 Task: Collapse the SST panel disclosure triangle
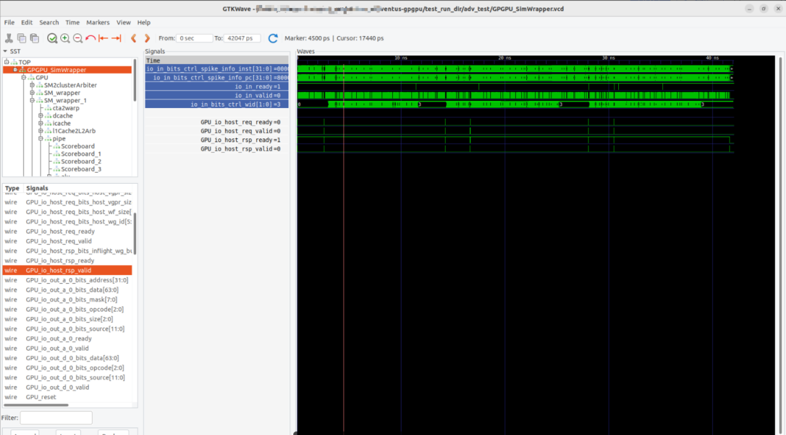point(6,52)
